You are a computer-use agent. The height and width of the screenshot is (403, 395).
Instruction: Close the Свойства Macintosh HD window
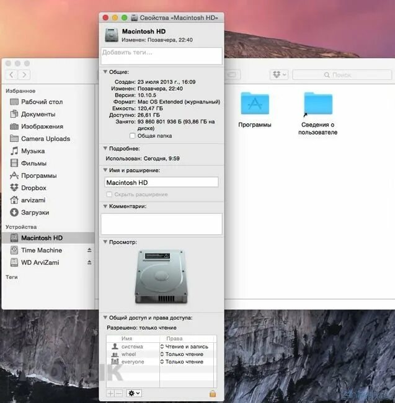tap(105, 18)
